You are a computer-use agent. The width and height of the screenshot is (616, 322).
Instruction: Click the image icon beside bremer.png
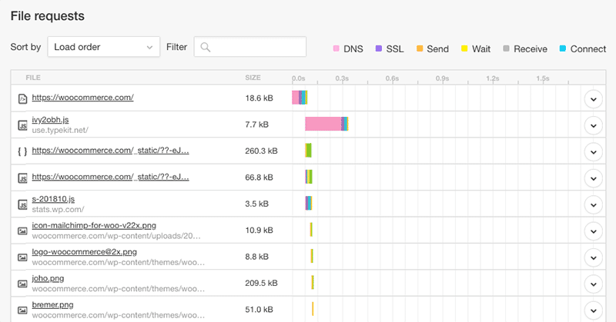[22, 309]
